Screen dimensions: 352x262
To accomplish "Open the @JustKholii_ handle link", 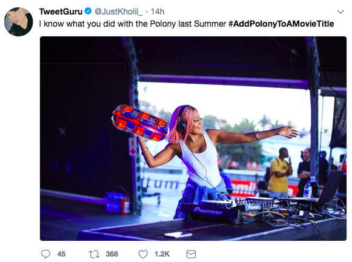I will [x=118, y=12].
